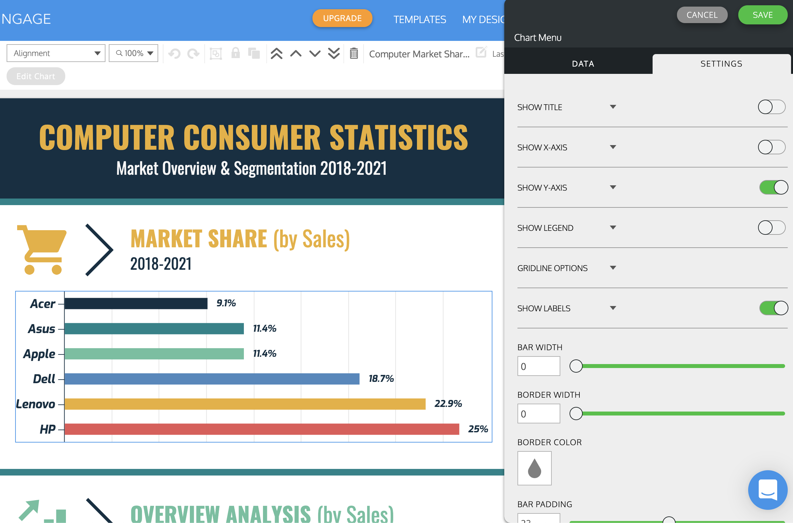Screen dimensions: 793x523
Task: Bring element to front double-chevron icon
Action: (277, 53)
